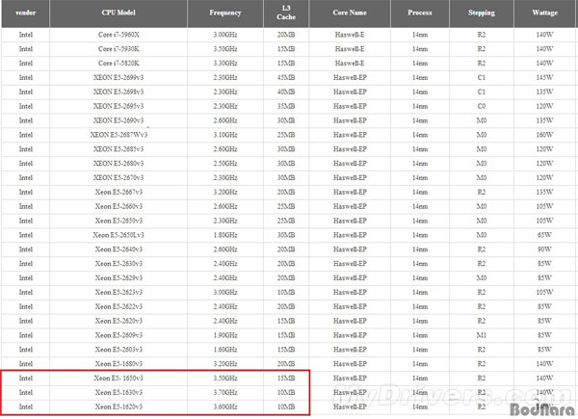
Task: Click the Core Name column header
Action: coord(350,13)
